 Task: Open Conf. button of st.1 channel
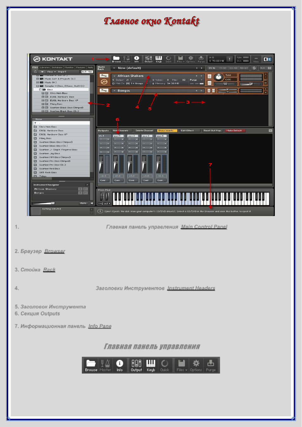(104, 181)
